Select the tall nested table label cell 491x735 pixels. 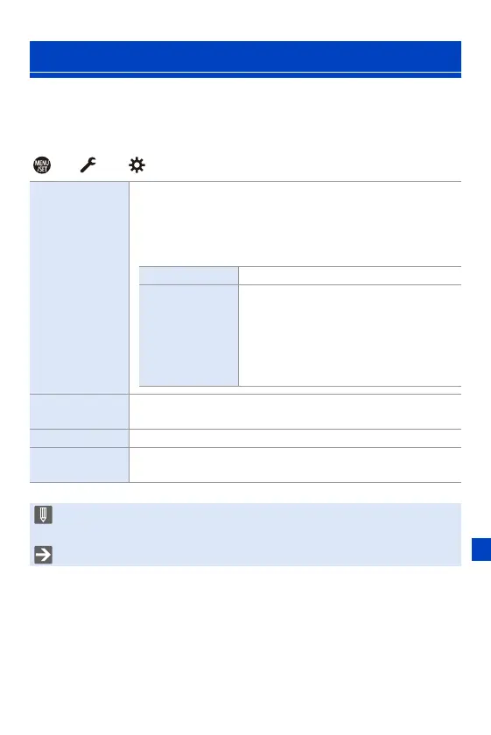point(188,336)
